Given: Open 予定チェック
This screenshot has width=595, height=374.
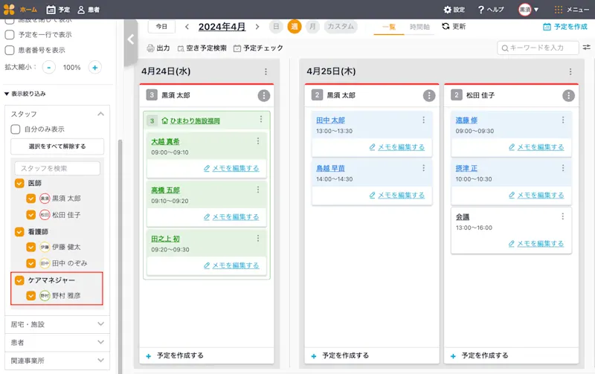Looking at the screenshot, I should 258,48.
